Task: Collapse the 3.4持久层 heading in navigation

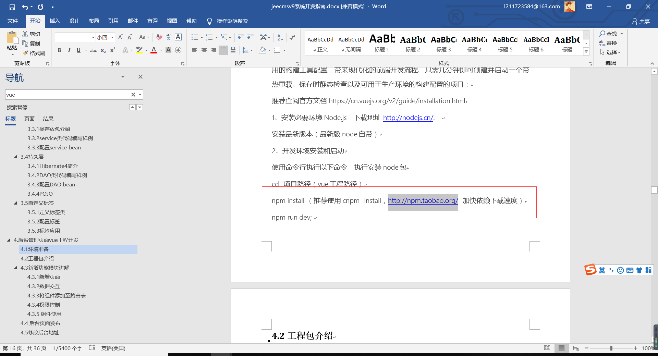Action: click(x=15, y=157)
